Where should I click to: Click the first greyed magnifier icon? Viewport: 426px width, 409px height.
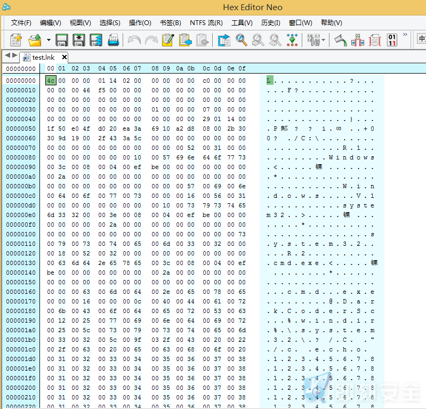258,40
